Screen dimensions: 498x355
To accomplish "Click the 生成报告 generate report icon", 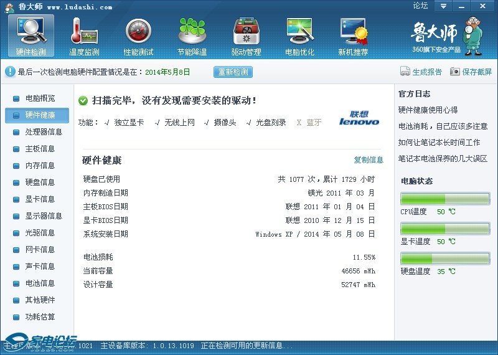I will (x=405, y=72).
